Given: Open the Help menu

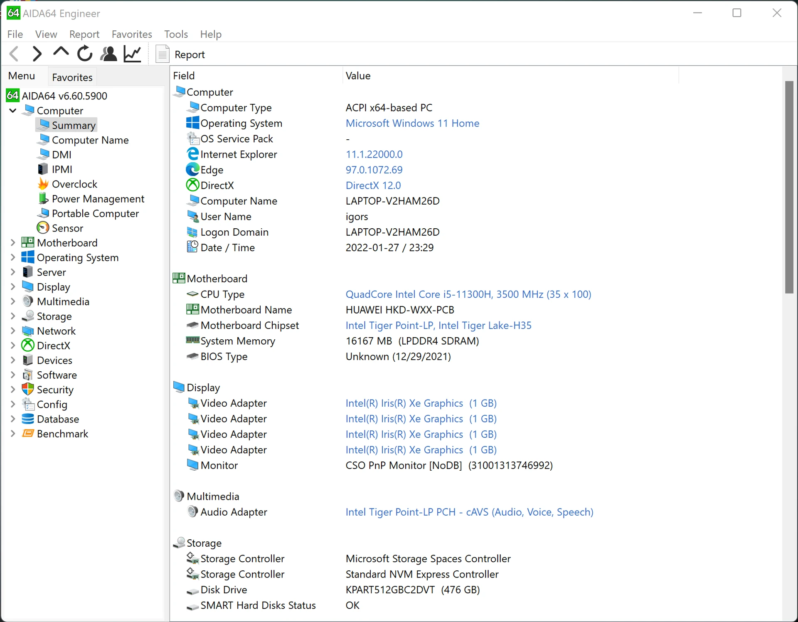Looking at the screenshot, I should point(211,34).
